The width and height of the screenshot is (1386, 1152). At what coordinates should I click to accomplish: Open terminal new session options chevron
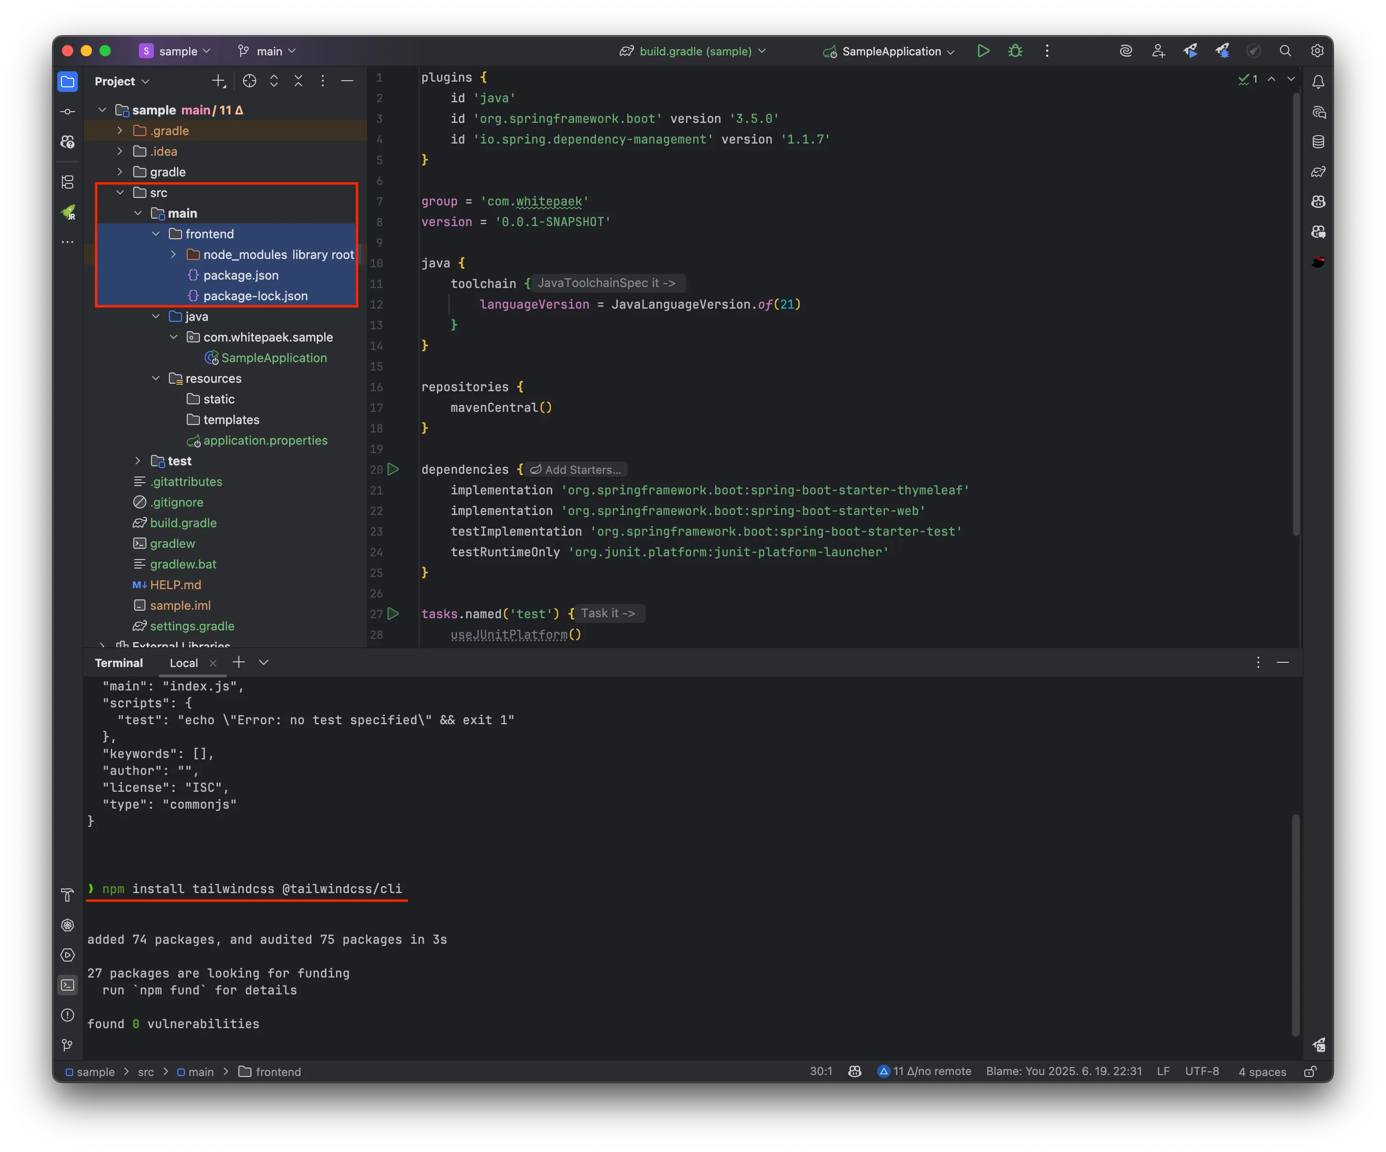click(263, 662)
